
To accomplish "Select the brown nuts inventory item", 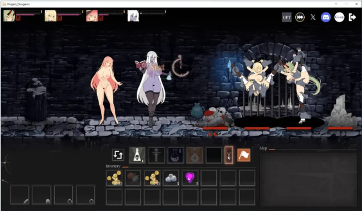I will coord(133,178).
